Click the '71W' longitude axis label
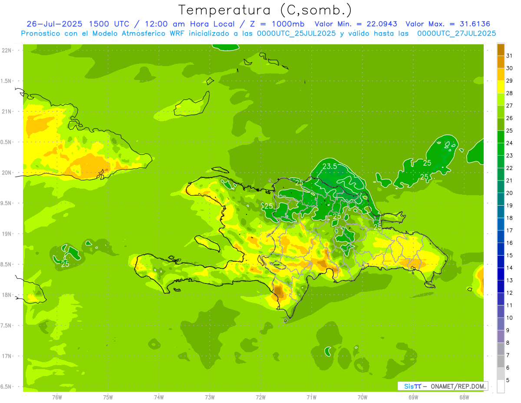Screen dimensions: 521x403 point(311,397)
